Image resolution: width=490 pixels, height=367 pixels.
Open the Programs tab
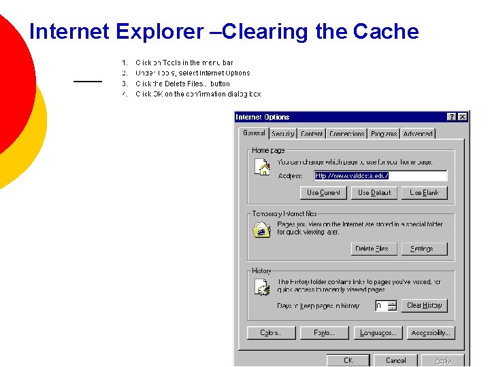[x=384, y=134]
